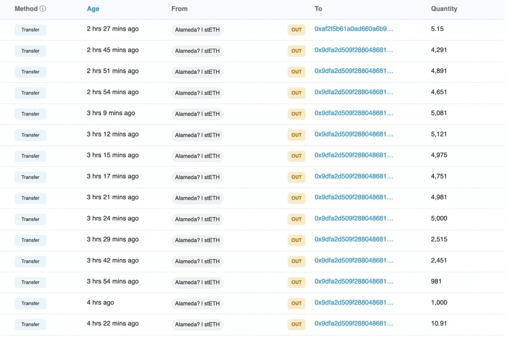Select the To column header

pyautogui.click(x=318, y=8)
